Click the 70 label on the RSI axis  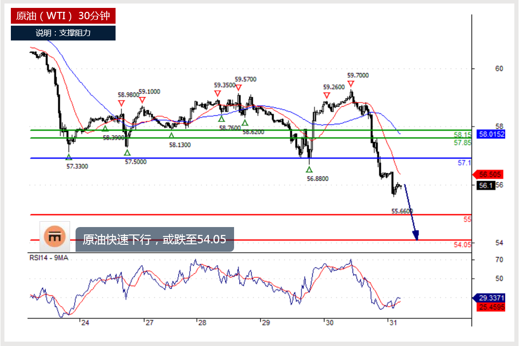[499, 260]
